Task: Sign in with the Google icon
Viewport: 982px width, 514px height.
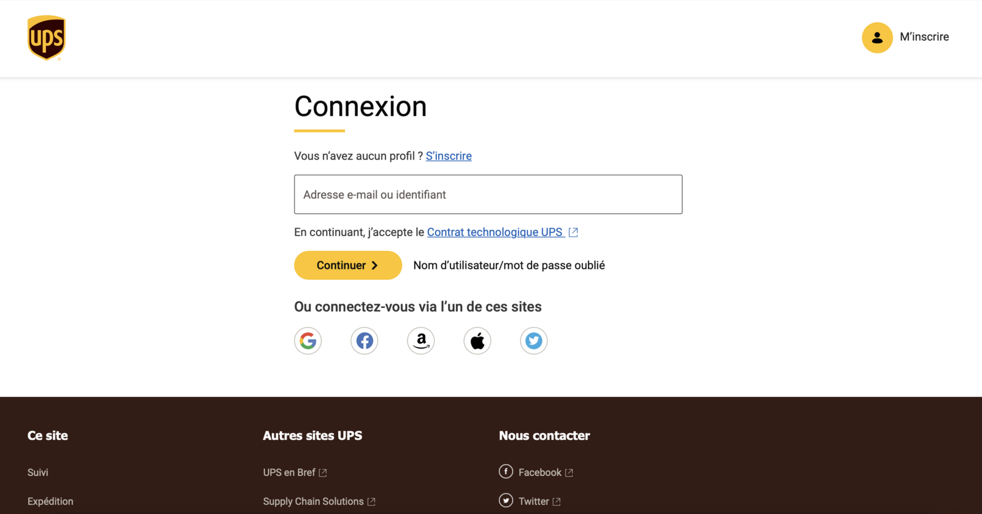Action: pyautogui.click(x=308, y=340)
